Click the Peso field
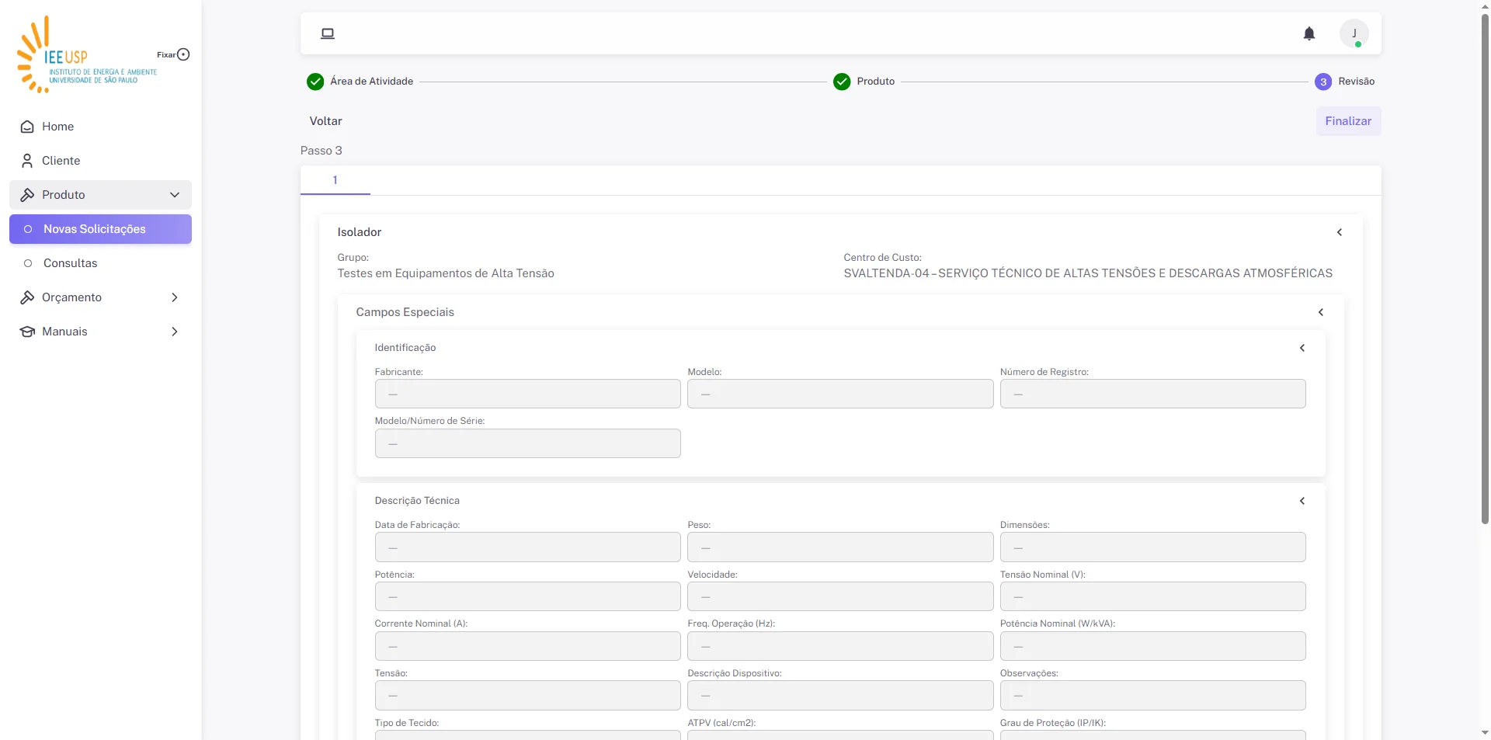Screen dimensions: 1491x740 840,547
